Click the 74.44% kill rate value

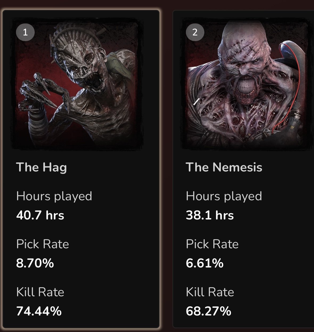pyautogui.click(x=39, y=311)
